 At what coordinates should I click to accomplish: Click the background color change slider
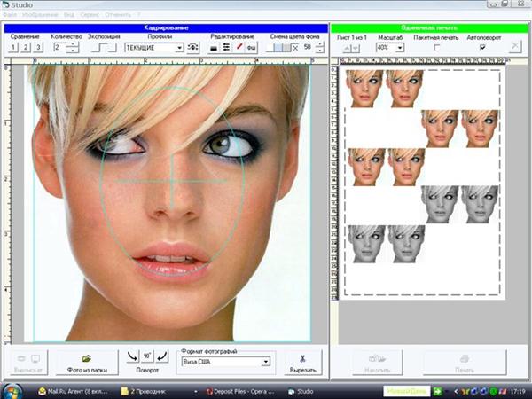280,47
